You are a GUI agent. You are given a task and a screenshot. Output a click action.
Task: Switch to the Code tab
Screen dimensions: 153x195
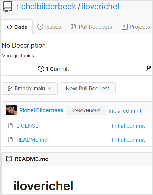tap(17, 27)
